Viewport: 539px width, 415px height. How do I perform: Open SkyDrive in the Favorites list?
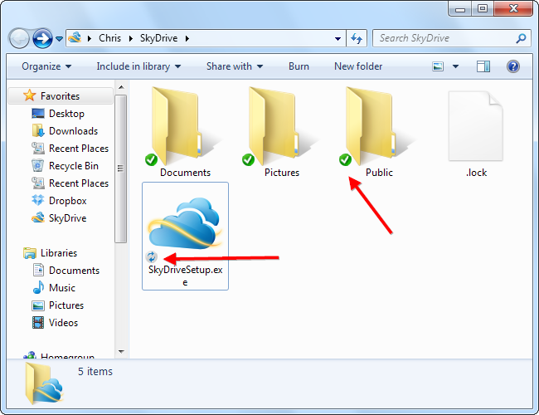pos(67,218)
